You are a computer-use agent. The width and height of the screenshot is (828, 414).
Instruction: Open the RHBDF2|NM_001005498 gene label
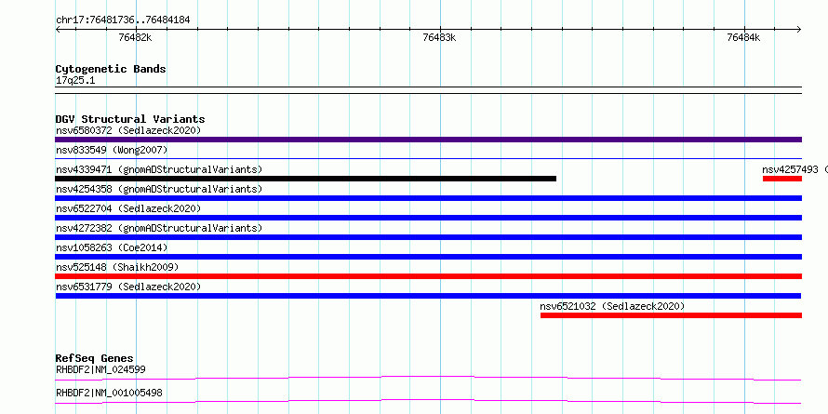coord(109,393)
